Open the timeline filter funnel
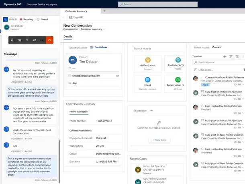This screenshot has height=184, width=245. 231,57
